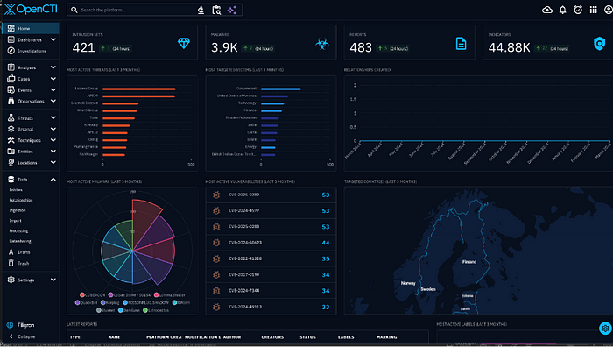Click the biohazard icon in Malware card
Image resolution: width=613 pixels, height=347 pixels.
click(322, 44)
